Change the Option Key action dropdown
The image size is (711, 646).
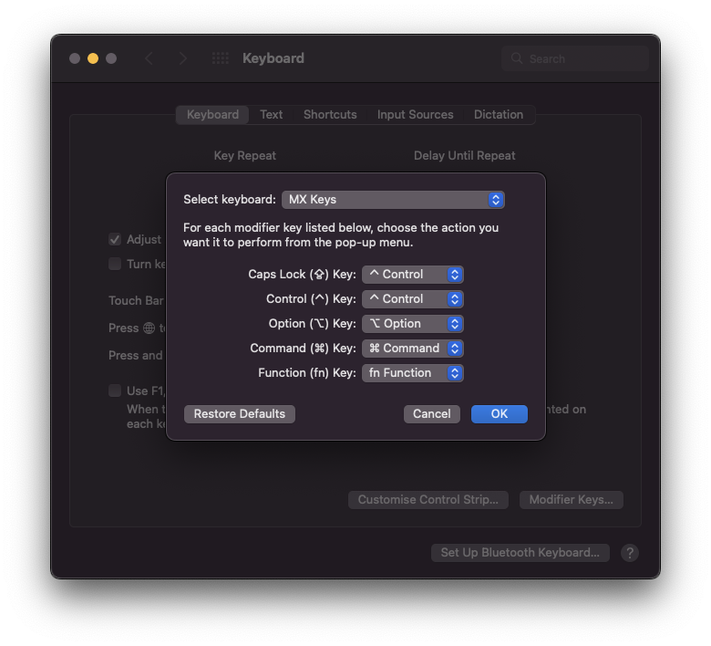tap(412, 323)
